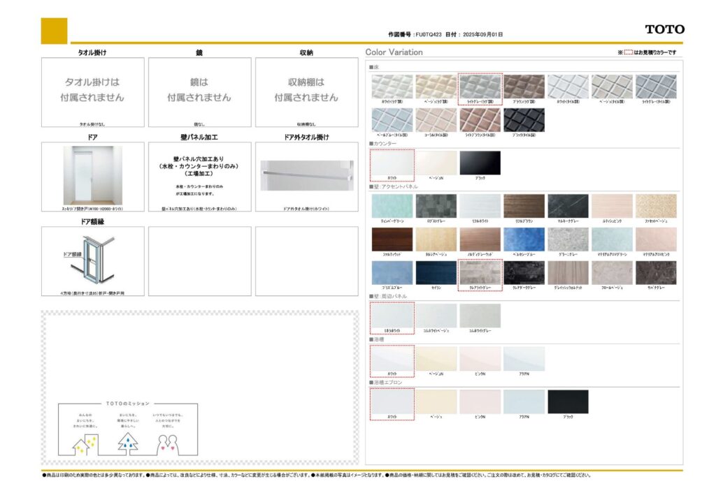Choose the black bathtub apron swatch
Viewport: 716px width, 495px height.
[568, 401]
